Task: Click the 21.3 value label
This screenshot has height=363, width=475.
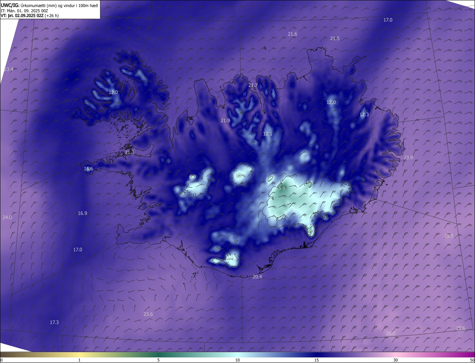Action: pyautogui.click(x=130, y=153)
